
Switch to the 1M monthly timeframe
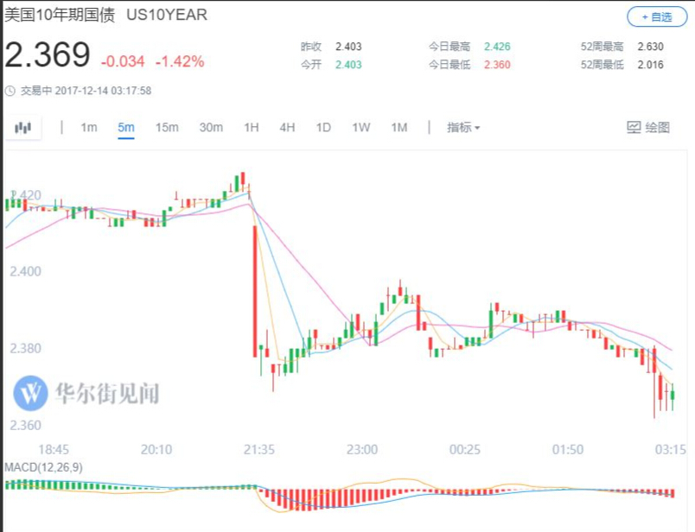tap(399, 128)
